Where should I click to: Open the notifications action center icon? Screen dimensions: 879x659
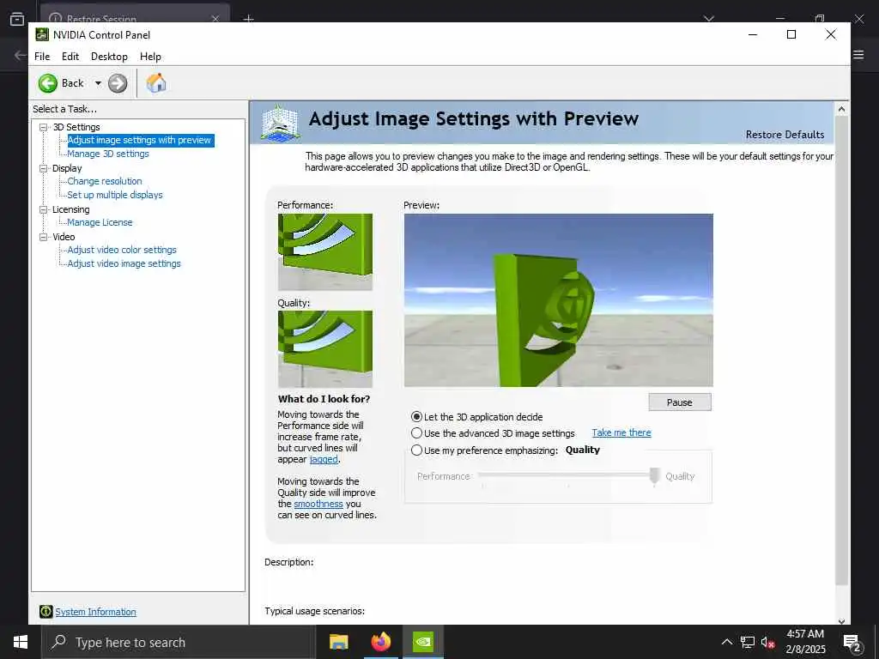tap(852, 642)
